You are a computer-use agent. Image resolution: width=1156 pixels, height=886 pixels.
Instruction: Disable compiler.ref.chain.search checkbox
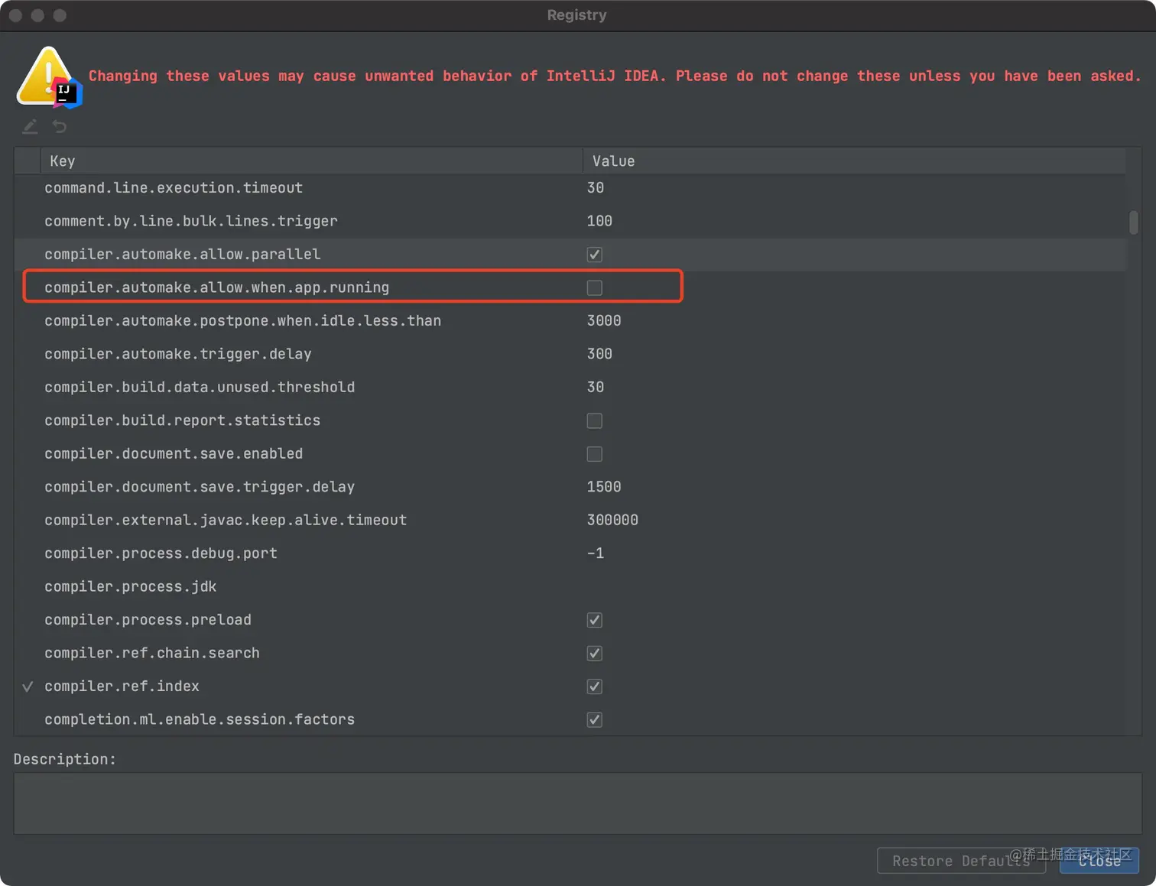coord(594,654)
